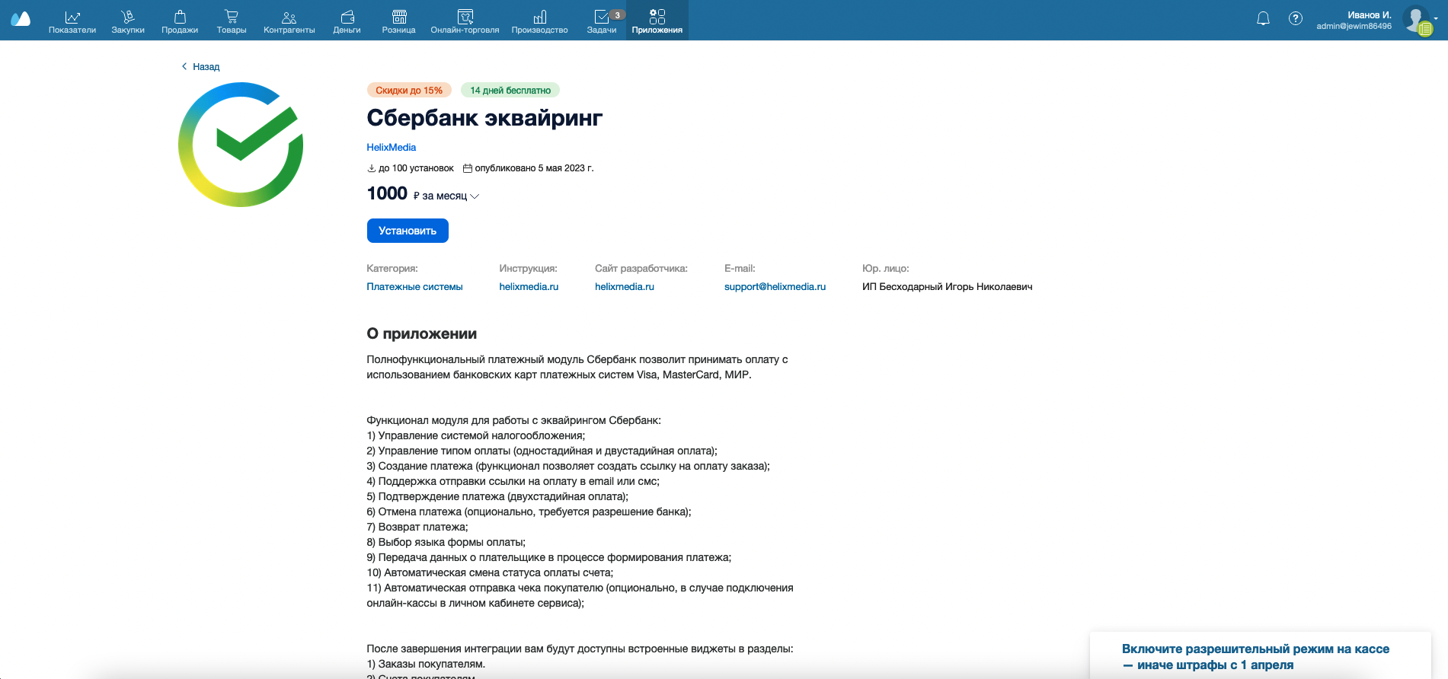
Task: Click the Sberbank app logo
Action: 241,145
